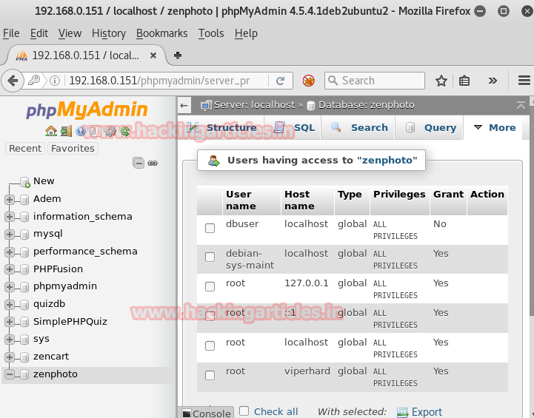Open navigation settings gear icon
The image size is (534, 418).
point(110,131)
